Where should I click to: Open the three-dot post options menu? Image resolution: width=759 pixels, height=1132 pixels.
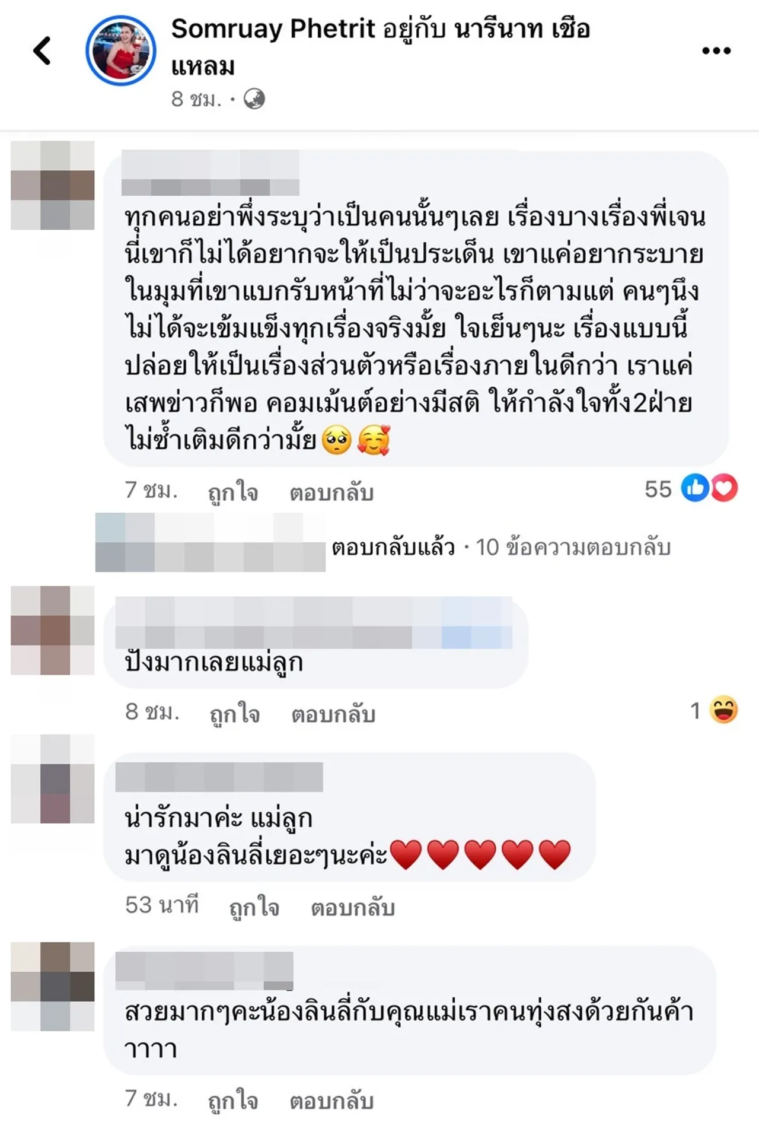[x=716, y=51]
